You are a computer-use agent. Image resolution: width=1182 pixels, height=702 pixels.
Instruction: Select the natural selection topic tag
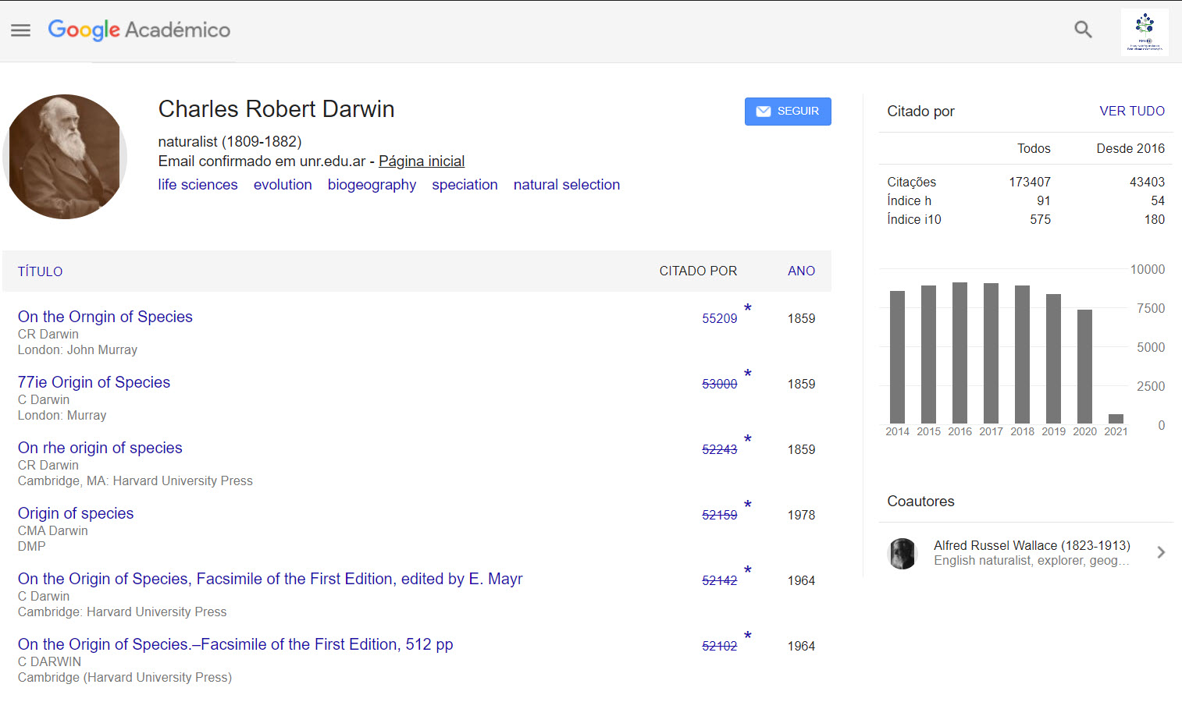[x=566, y=185]
